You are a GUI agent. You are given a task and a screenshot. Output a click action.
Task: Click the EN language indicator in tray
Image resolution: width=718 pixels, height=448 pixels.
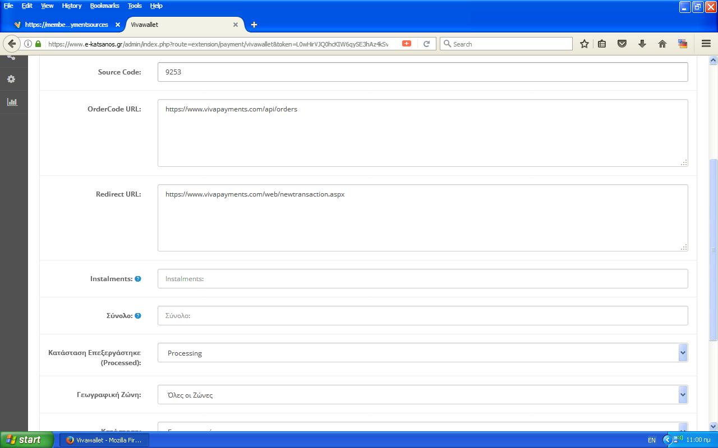click(x=651, y=440)
